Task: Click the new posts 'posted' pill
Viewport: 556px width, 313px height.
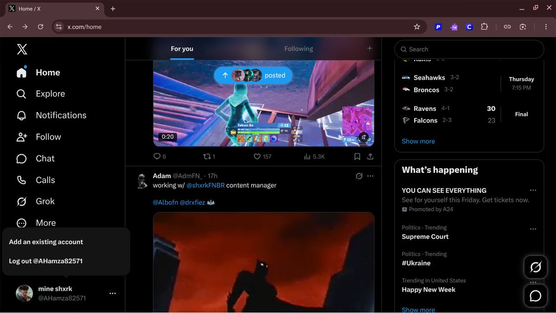Action: click(x=253, y=75)
